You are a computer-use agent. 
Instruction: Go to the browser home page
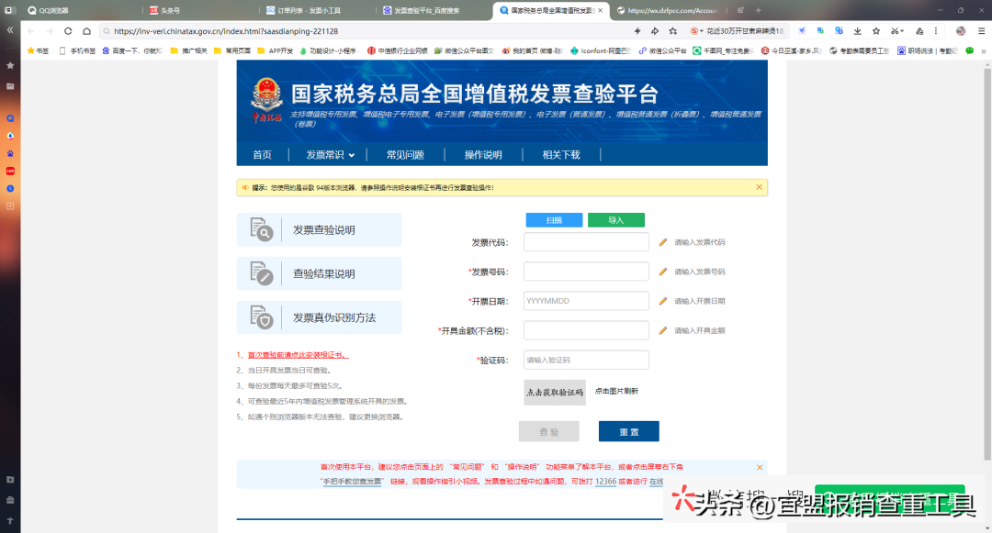[x=86, y=31]
